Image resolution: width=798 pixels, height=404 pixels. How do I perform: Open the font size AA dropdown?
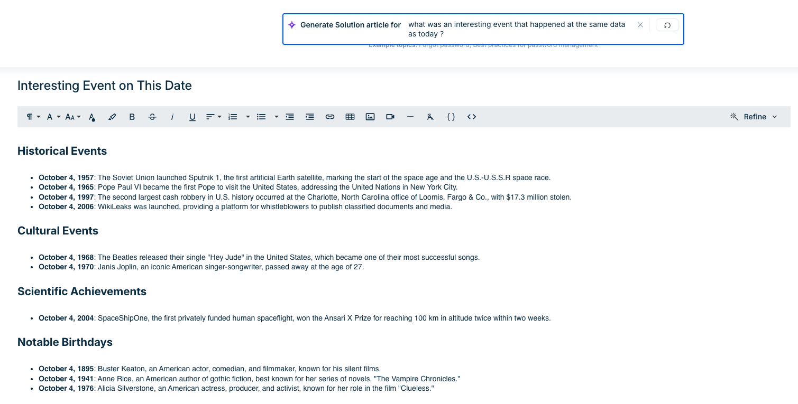[x=73, y=117]
